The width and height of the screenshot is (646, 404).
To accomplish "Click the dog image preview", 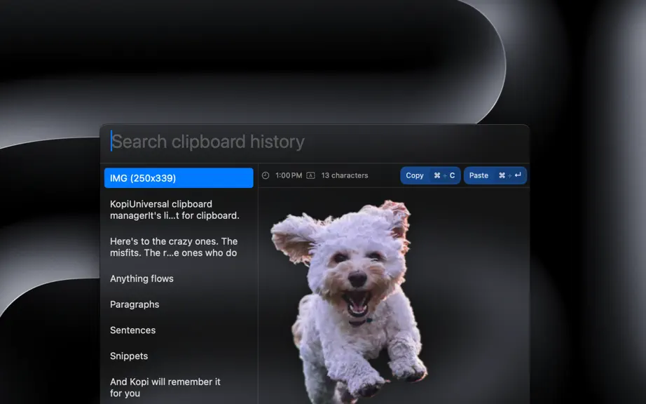I will tap(350, 302).
